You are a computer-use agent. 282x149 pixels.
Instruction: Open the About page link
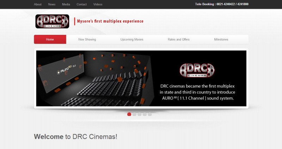(38, 4)
